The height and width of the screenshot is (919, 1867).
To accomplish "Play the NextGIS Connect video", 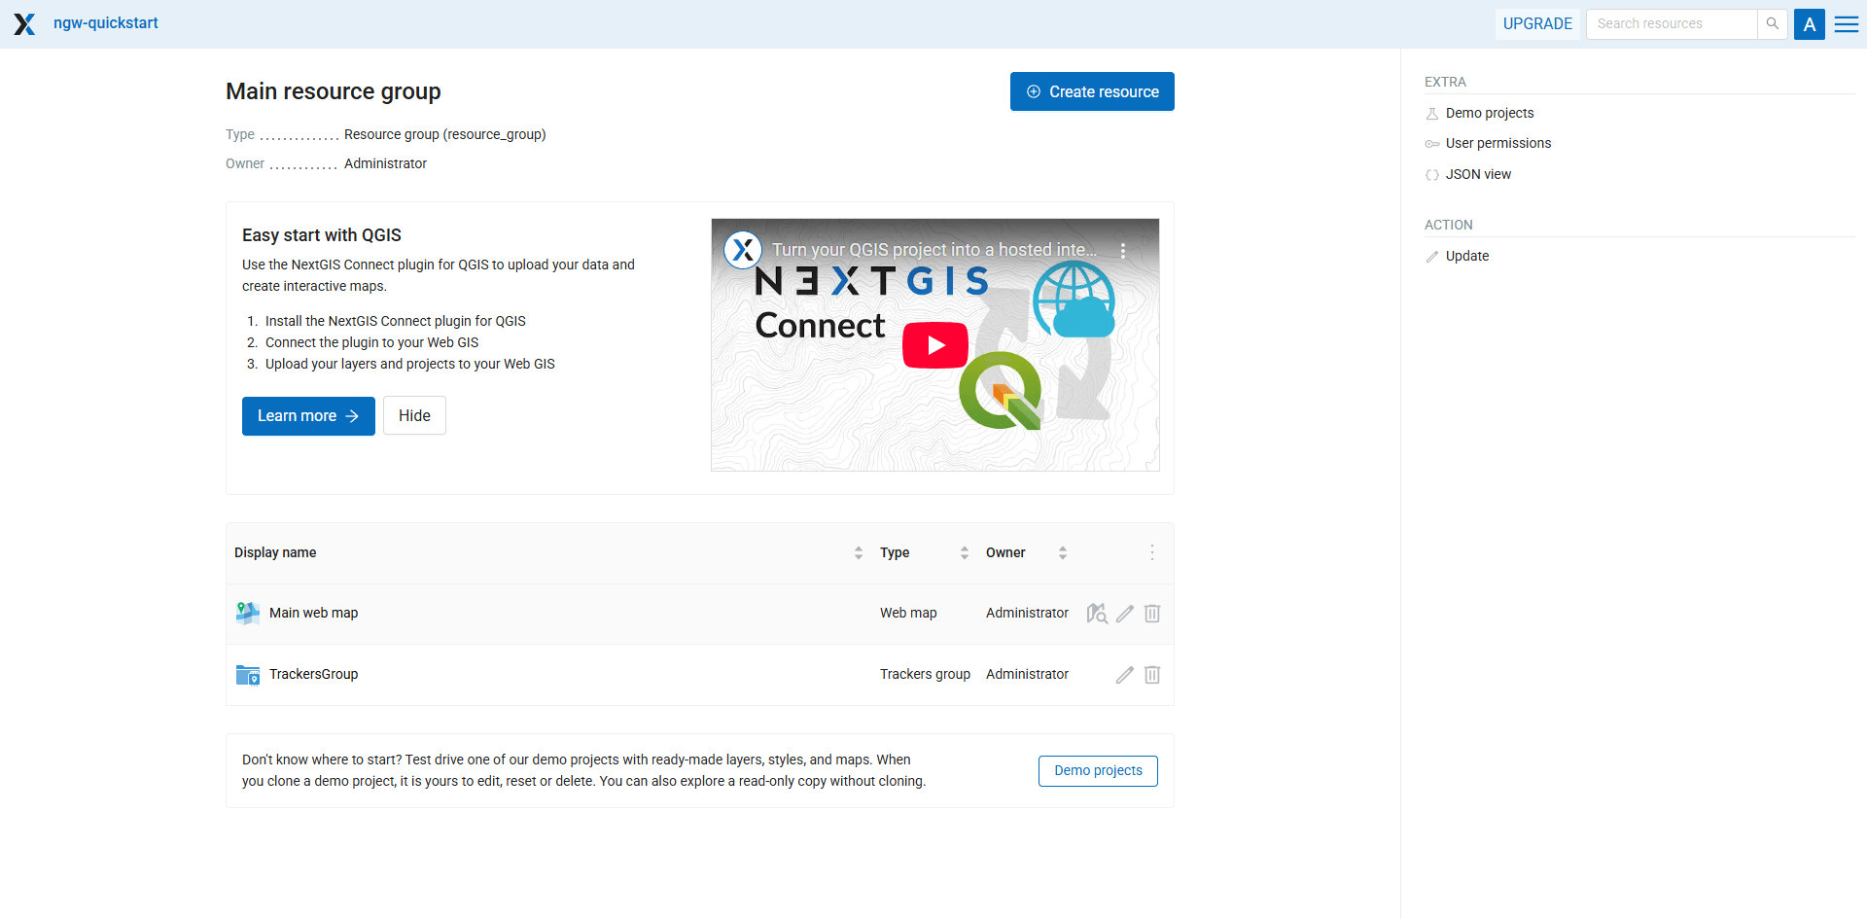I will pyautogui.click(x=934, y=345).
